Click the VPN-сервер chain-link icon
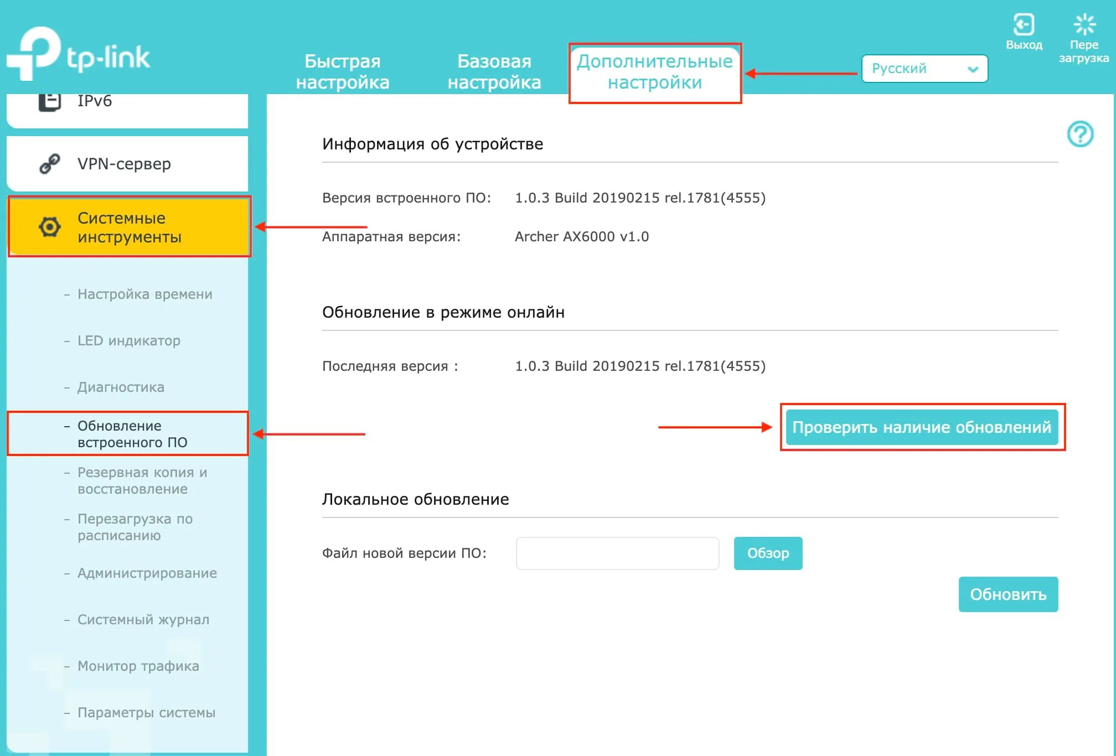Screen dimensions: 1116x756 tap(50, 164)
